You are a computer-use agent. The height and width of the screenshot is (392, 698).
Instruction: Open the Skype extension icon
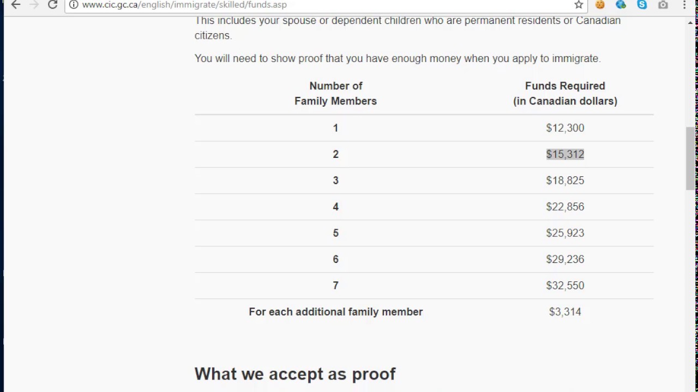click(642, 5)
